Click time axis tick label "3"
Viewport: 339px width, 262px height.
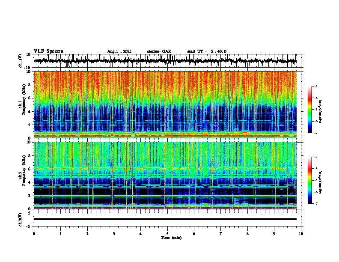tap(114, 234)
